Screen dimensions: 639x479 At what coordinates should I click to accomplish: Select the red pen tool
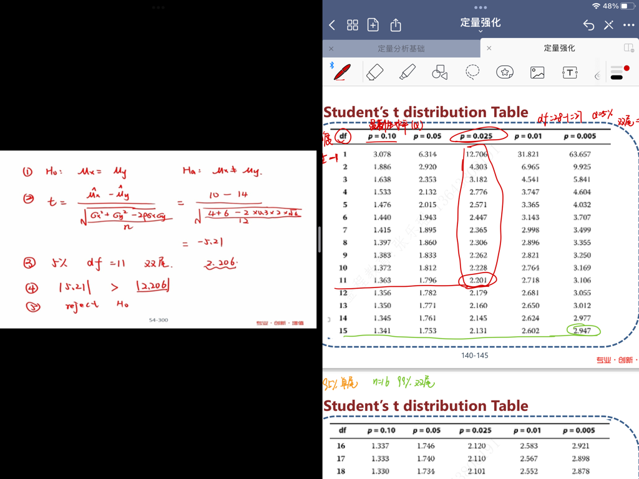click(x=341, y=72)
